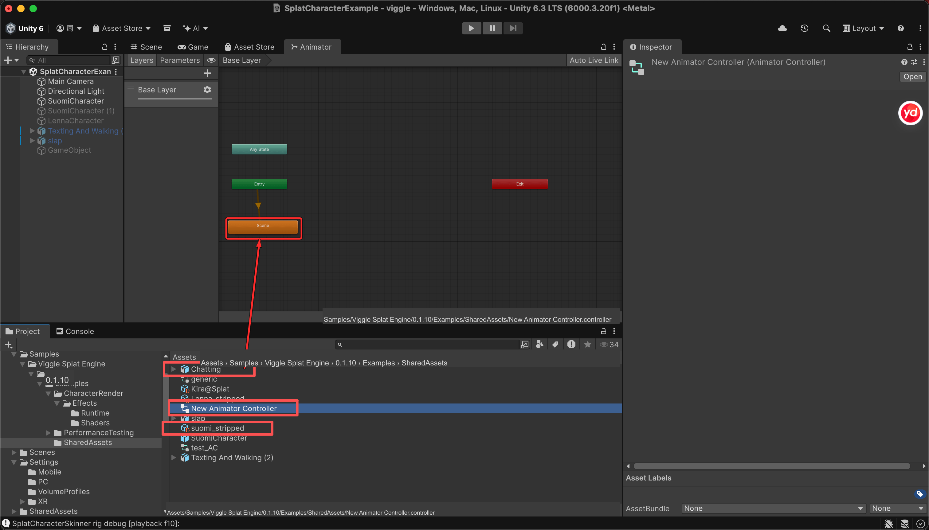Open the Unity help icon in top toolbar
929x530 pixels.
(901, 28)
